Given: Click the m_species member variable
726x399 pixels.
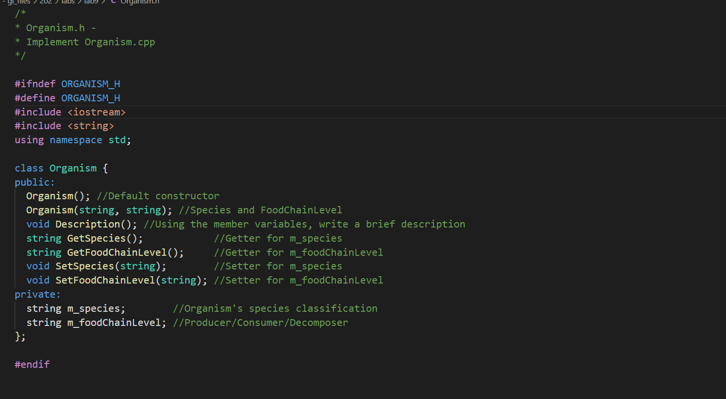Looking at the screenshot, I should click(x=95, y=308).
